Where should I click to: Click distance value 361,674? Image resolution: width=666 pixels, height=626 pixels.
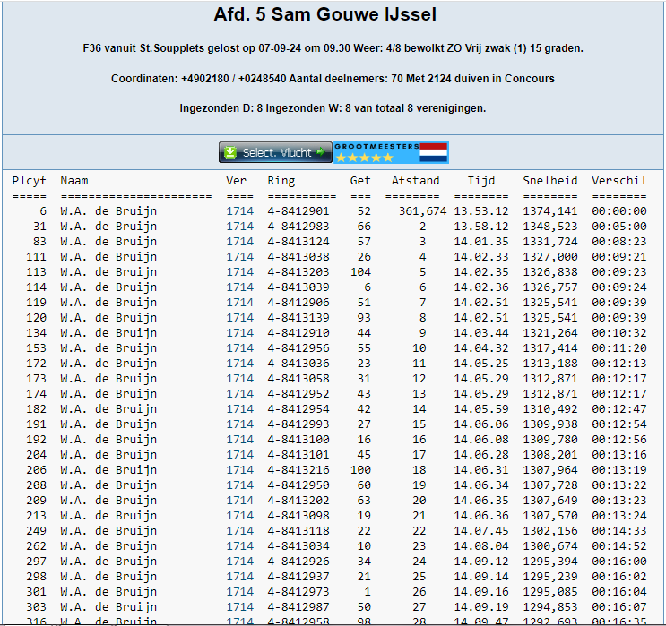[422, 211]
